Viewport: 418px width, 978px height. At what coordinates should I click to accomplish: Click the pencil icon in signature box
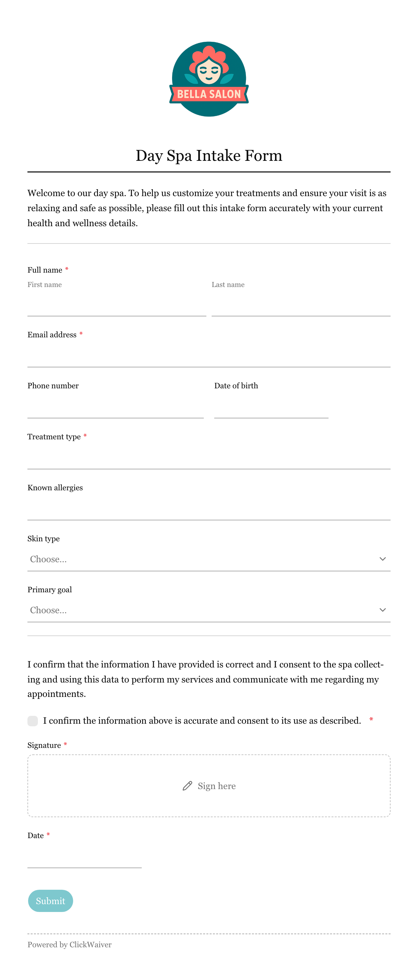187,785
